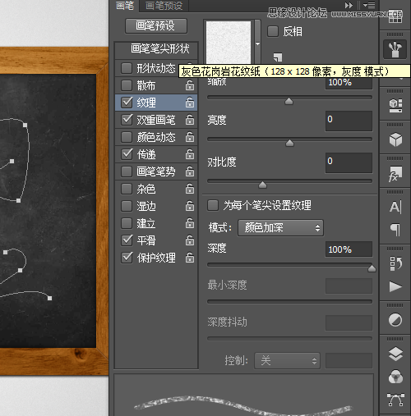Enable the 散布 checkbox
This screenshot has width=411, height=416.
click(127, 85)
